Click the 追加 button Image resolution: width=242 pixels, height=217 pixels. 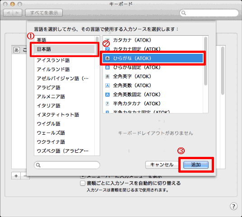[x=196, y=165]
